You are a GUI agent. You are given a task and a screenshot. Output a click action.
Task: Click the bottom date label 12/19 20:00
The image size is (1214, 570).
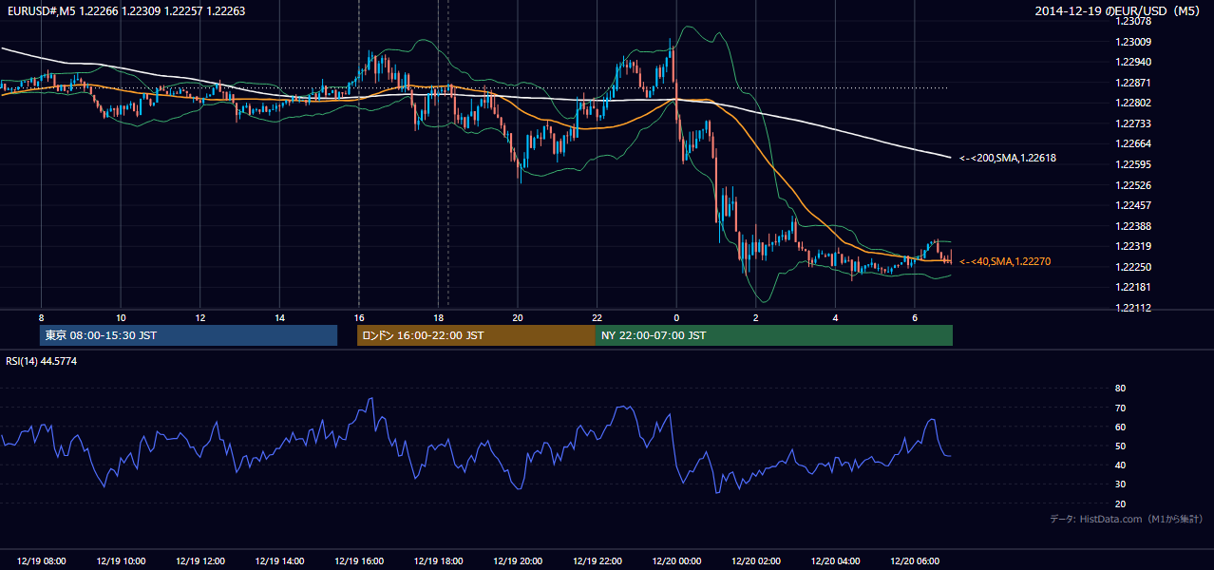pos(518,561)
